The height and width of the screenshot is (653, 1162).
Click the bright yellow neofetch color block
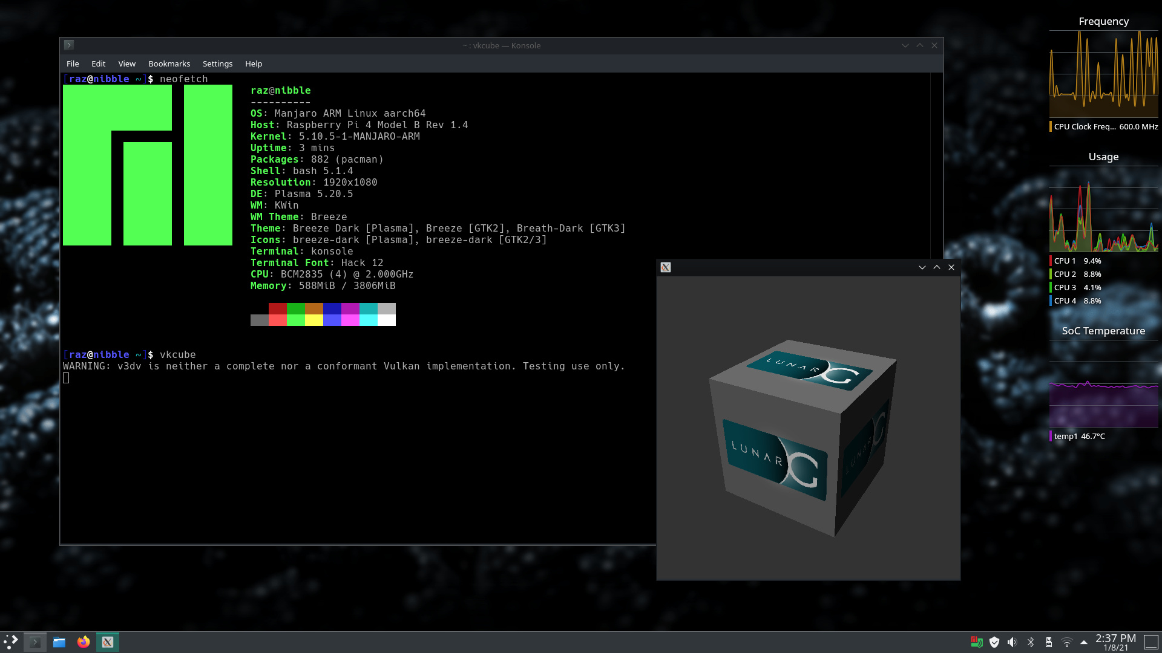314,320
